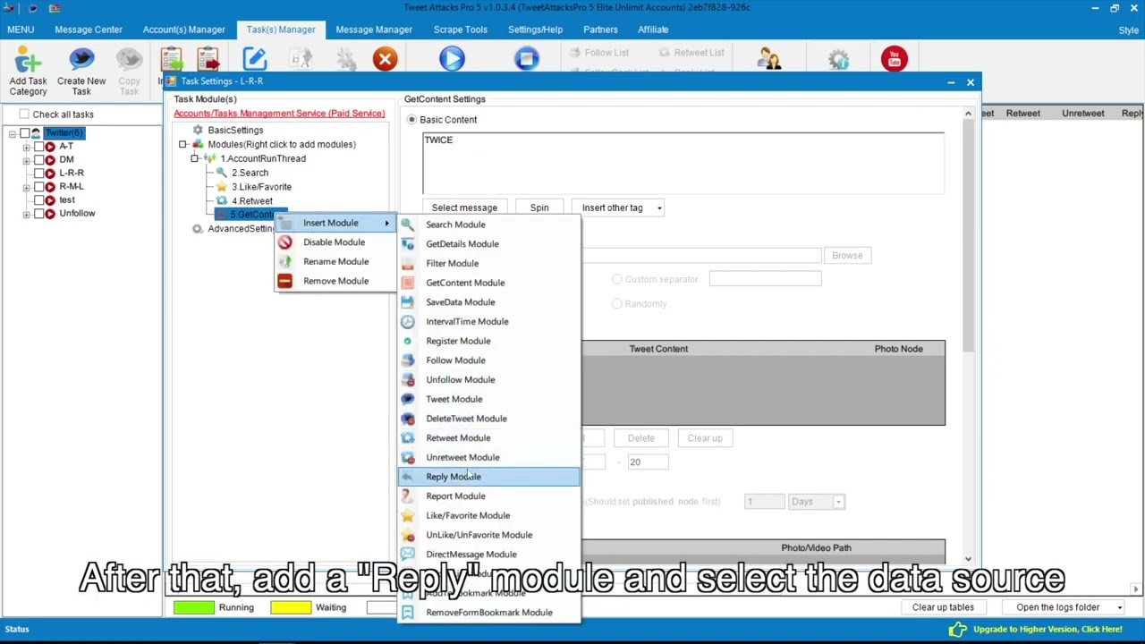Click the Unfollow Module icon
Image resolution: width=1145 pixels, height=644 pixels.
point(408,379)
